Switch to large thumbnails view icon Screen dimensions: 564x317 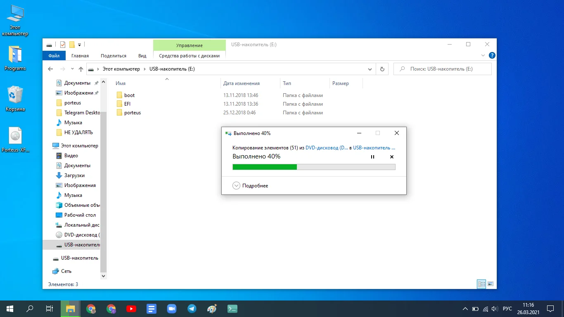pos(491,284)
